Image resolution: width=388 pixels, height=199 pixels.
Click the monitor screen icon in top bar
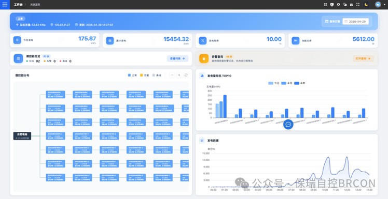pos(332,5)
